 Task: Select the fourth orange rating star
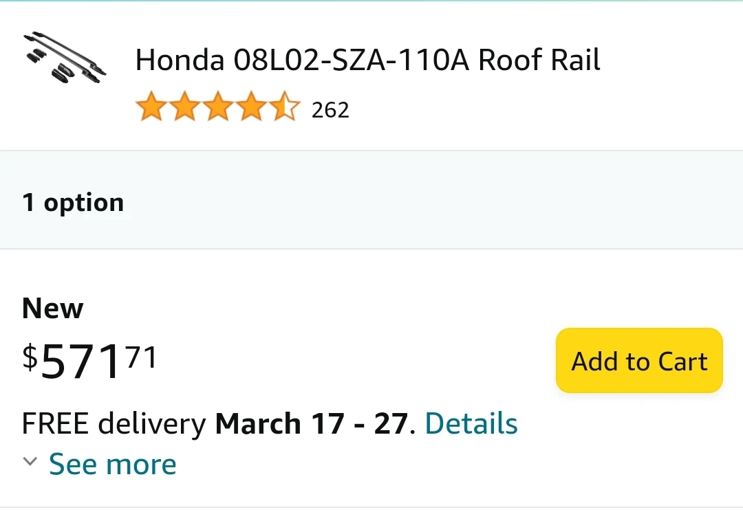[x=252, y=107]
